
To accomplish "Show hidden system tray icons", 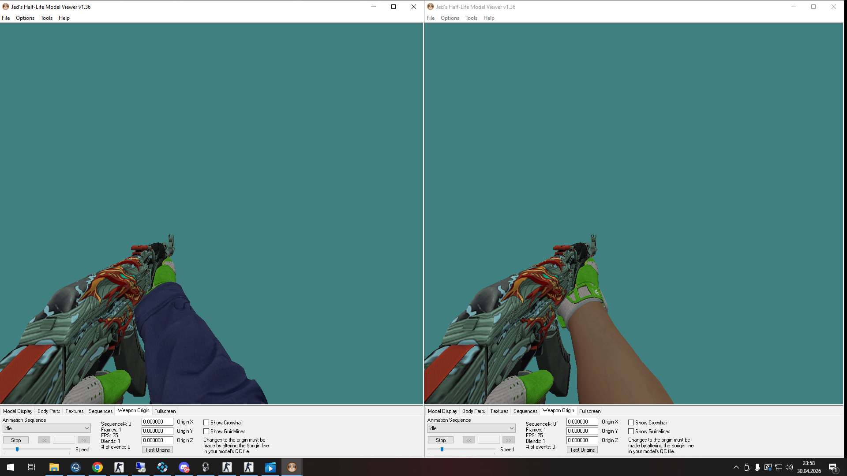I will [736, 467].
